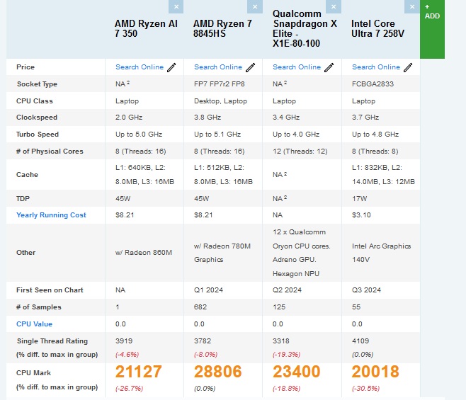The image size is (466, 400).
Task: Click CPU Mark score 21127
Action: [139, 372]
